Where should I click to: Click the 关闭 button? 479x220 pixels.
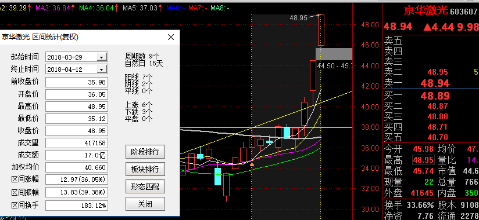click(145, 204)
